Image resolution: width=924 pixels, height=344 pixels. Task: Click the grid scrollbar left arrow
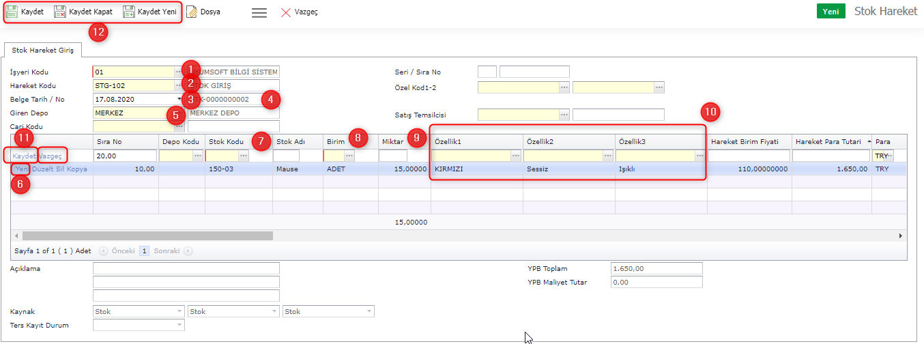pos(16,235)
